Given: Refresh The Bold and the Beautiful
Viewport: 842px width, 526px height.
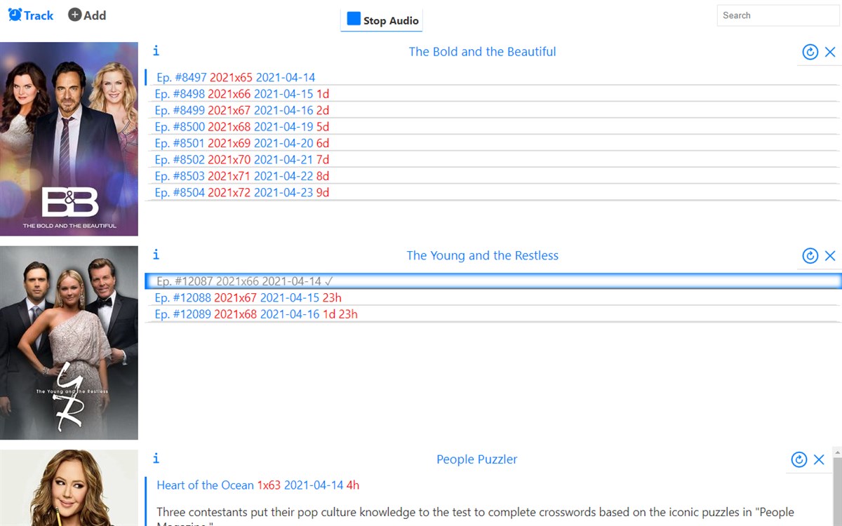Looking at the screenshot, I should coord(810,52).
